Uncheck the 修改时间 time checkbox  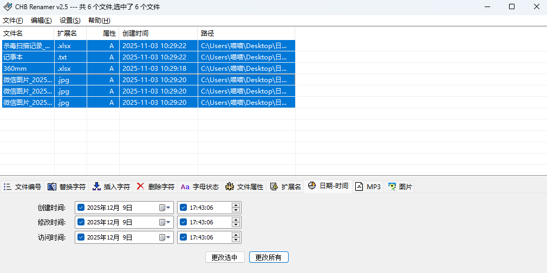click(183, 222)
